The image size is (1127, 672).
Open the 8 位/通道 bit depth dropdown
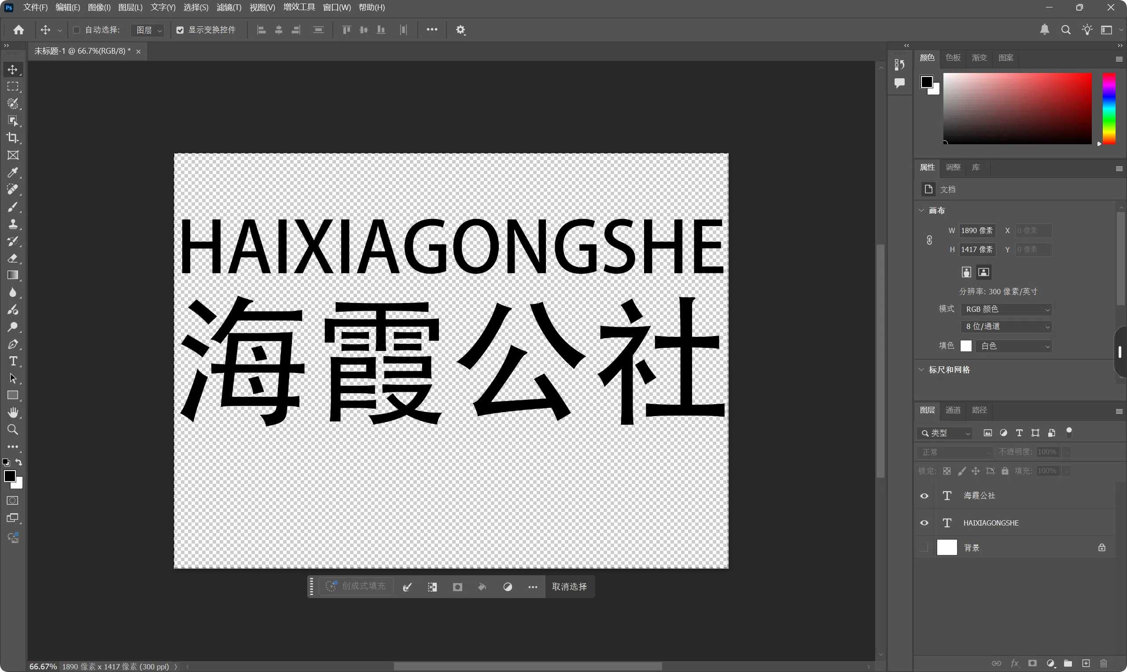[1006, 326]
